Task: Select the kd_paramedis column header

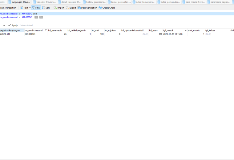Action: coord(57,30)
